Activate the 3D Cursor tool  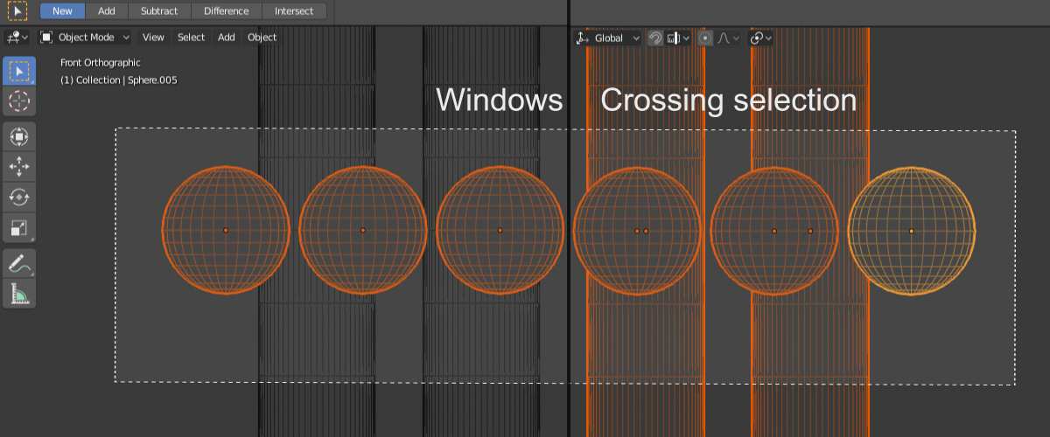19,101
